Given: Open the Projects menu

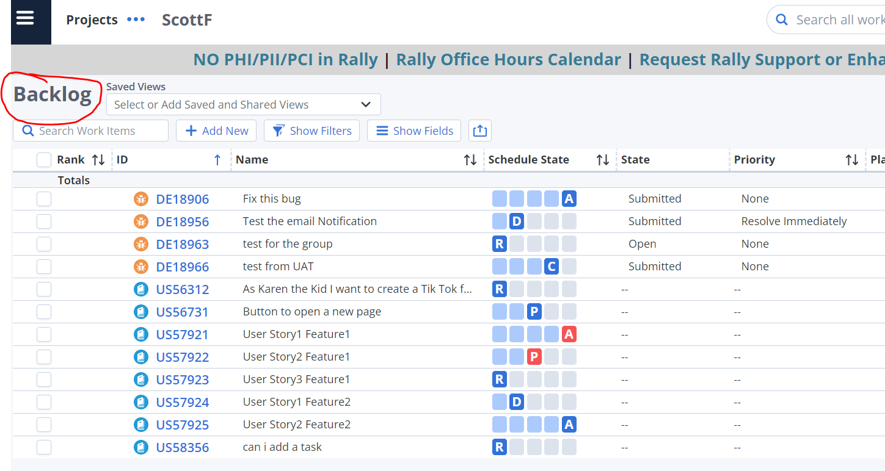Looking at the screenshot, I should pyautogui.click(x=92, y=19).
